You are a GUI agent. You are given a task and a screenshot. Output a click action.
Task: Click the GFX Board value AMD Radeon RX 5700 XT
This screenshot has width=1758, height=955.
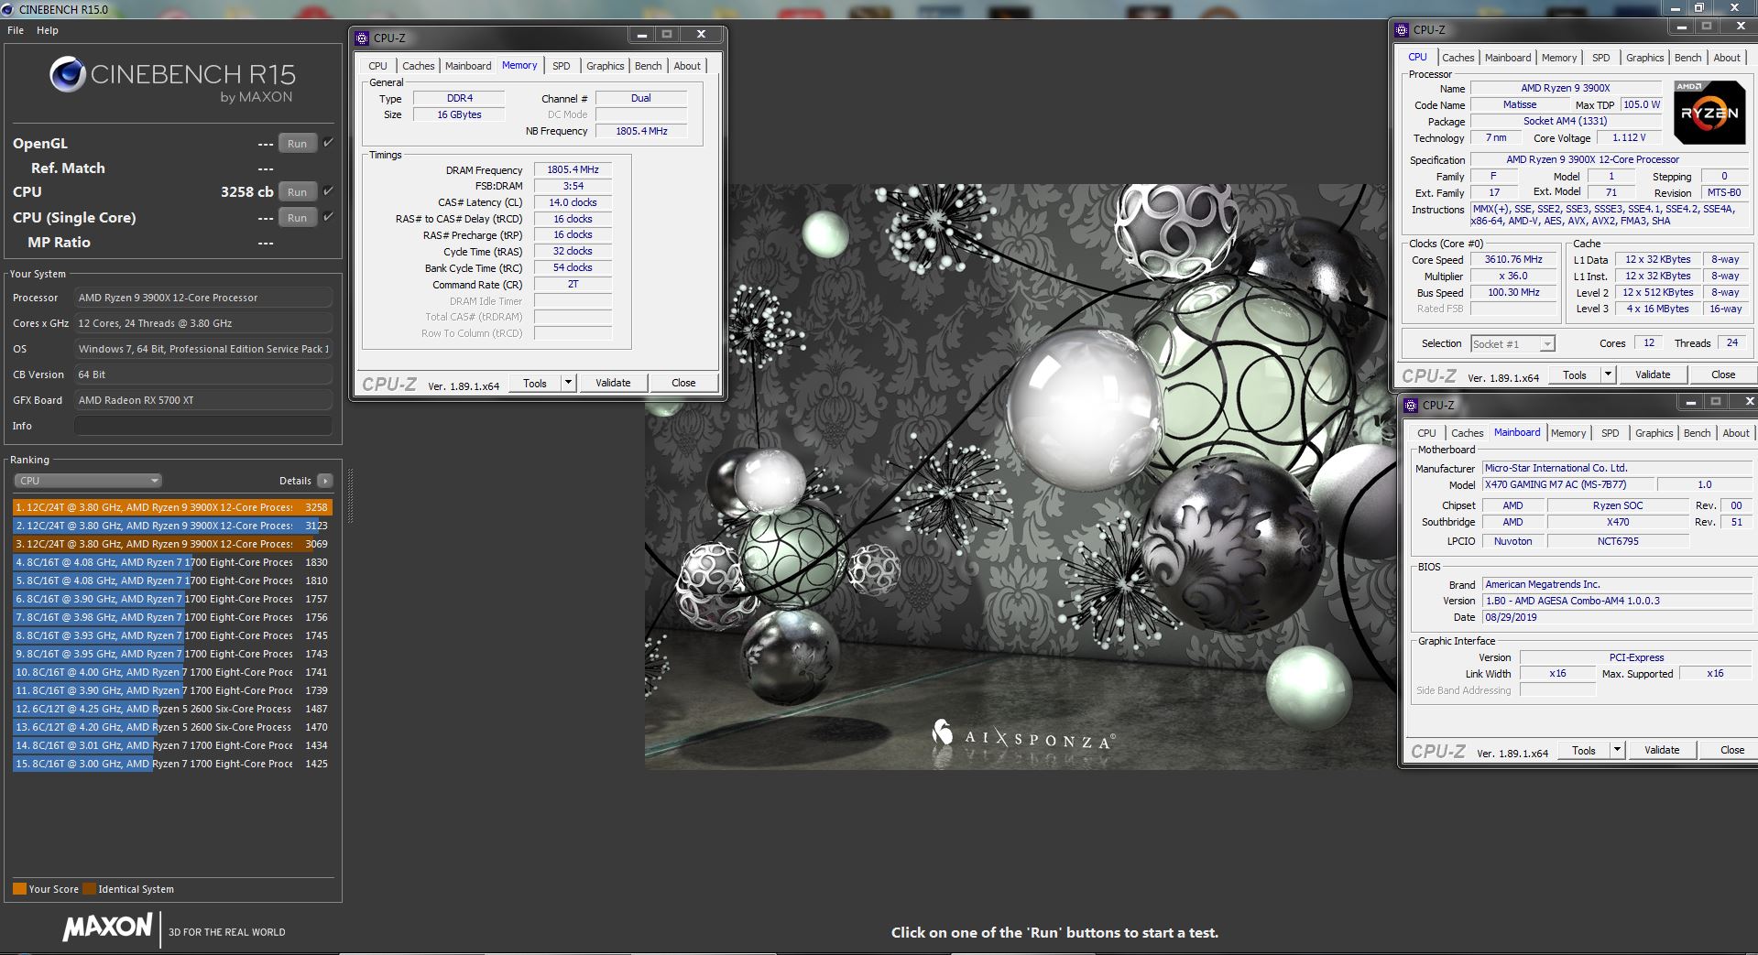pos(202,400)
